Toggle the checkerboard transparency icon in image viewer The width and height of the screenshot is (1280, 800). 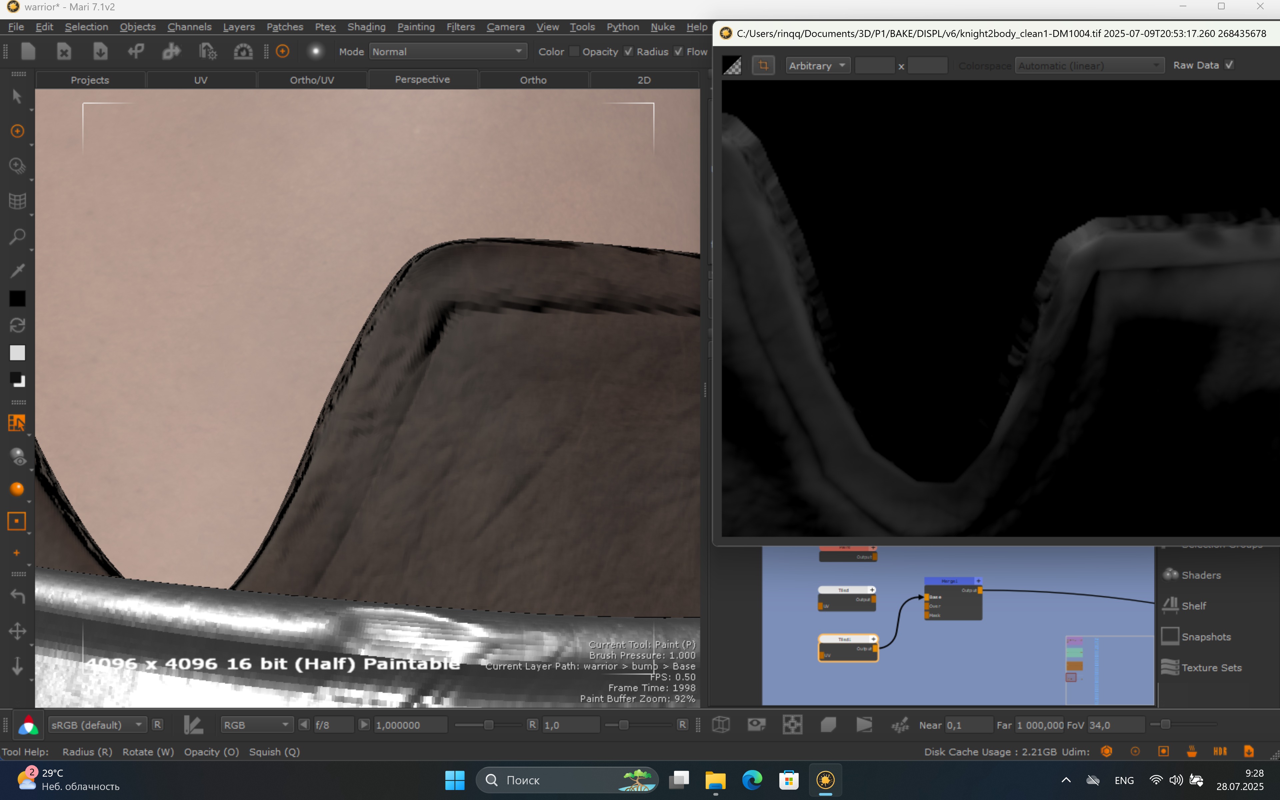tap(733, 65)
